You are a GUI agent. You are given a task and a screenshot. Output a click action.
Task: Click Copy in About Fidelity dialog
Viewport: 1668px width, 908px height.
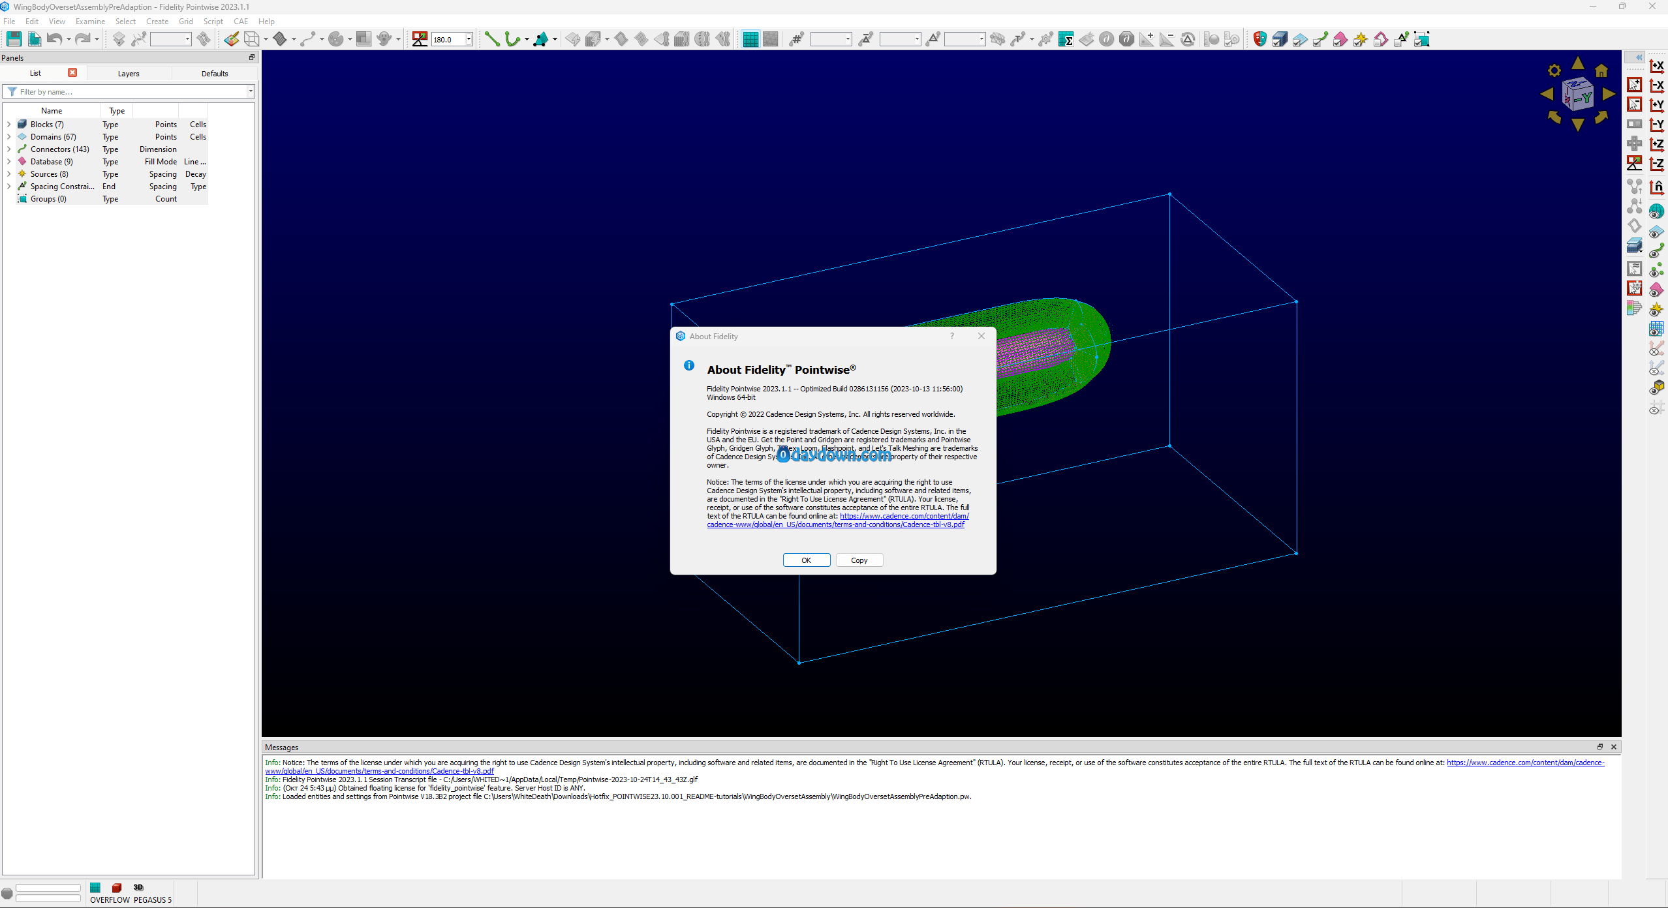[x=859, y=560]
